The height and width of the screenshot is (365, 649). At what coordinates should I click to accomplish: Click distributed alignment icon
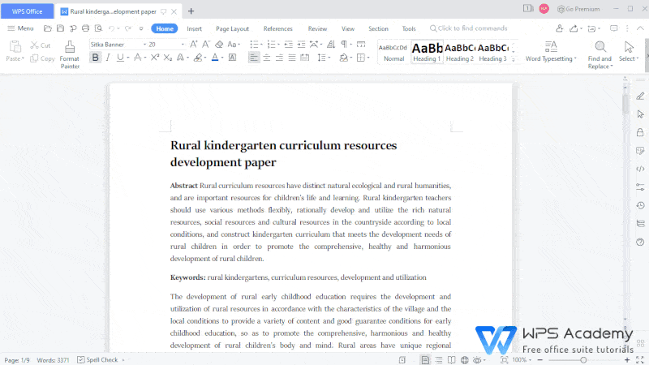[x=305, y=58]
